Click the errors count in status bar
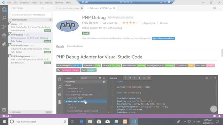The width and height of the screenshot is (223, 125). pos(5,116)
